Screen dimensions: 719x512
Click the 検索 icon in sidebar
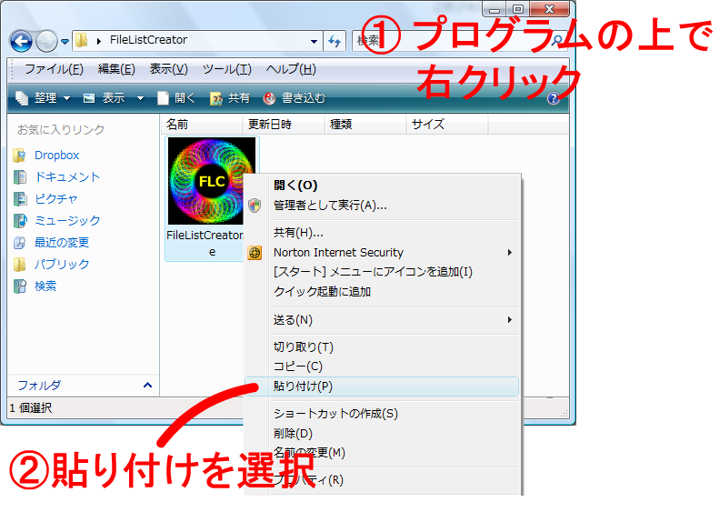tap(20, 286)
